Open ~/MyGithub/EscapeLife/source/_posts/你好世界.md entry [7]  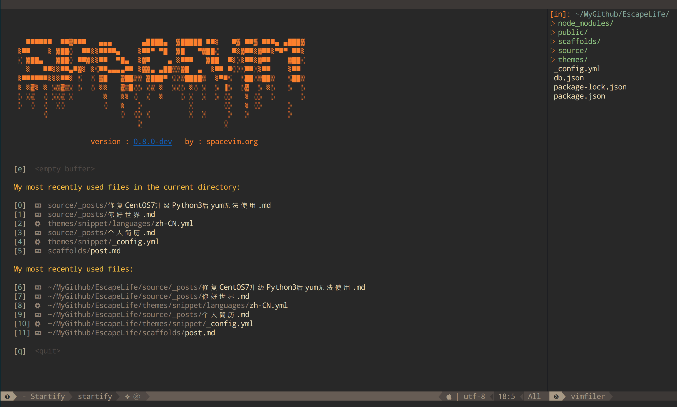pyautogui.click(x=132, y=296)
